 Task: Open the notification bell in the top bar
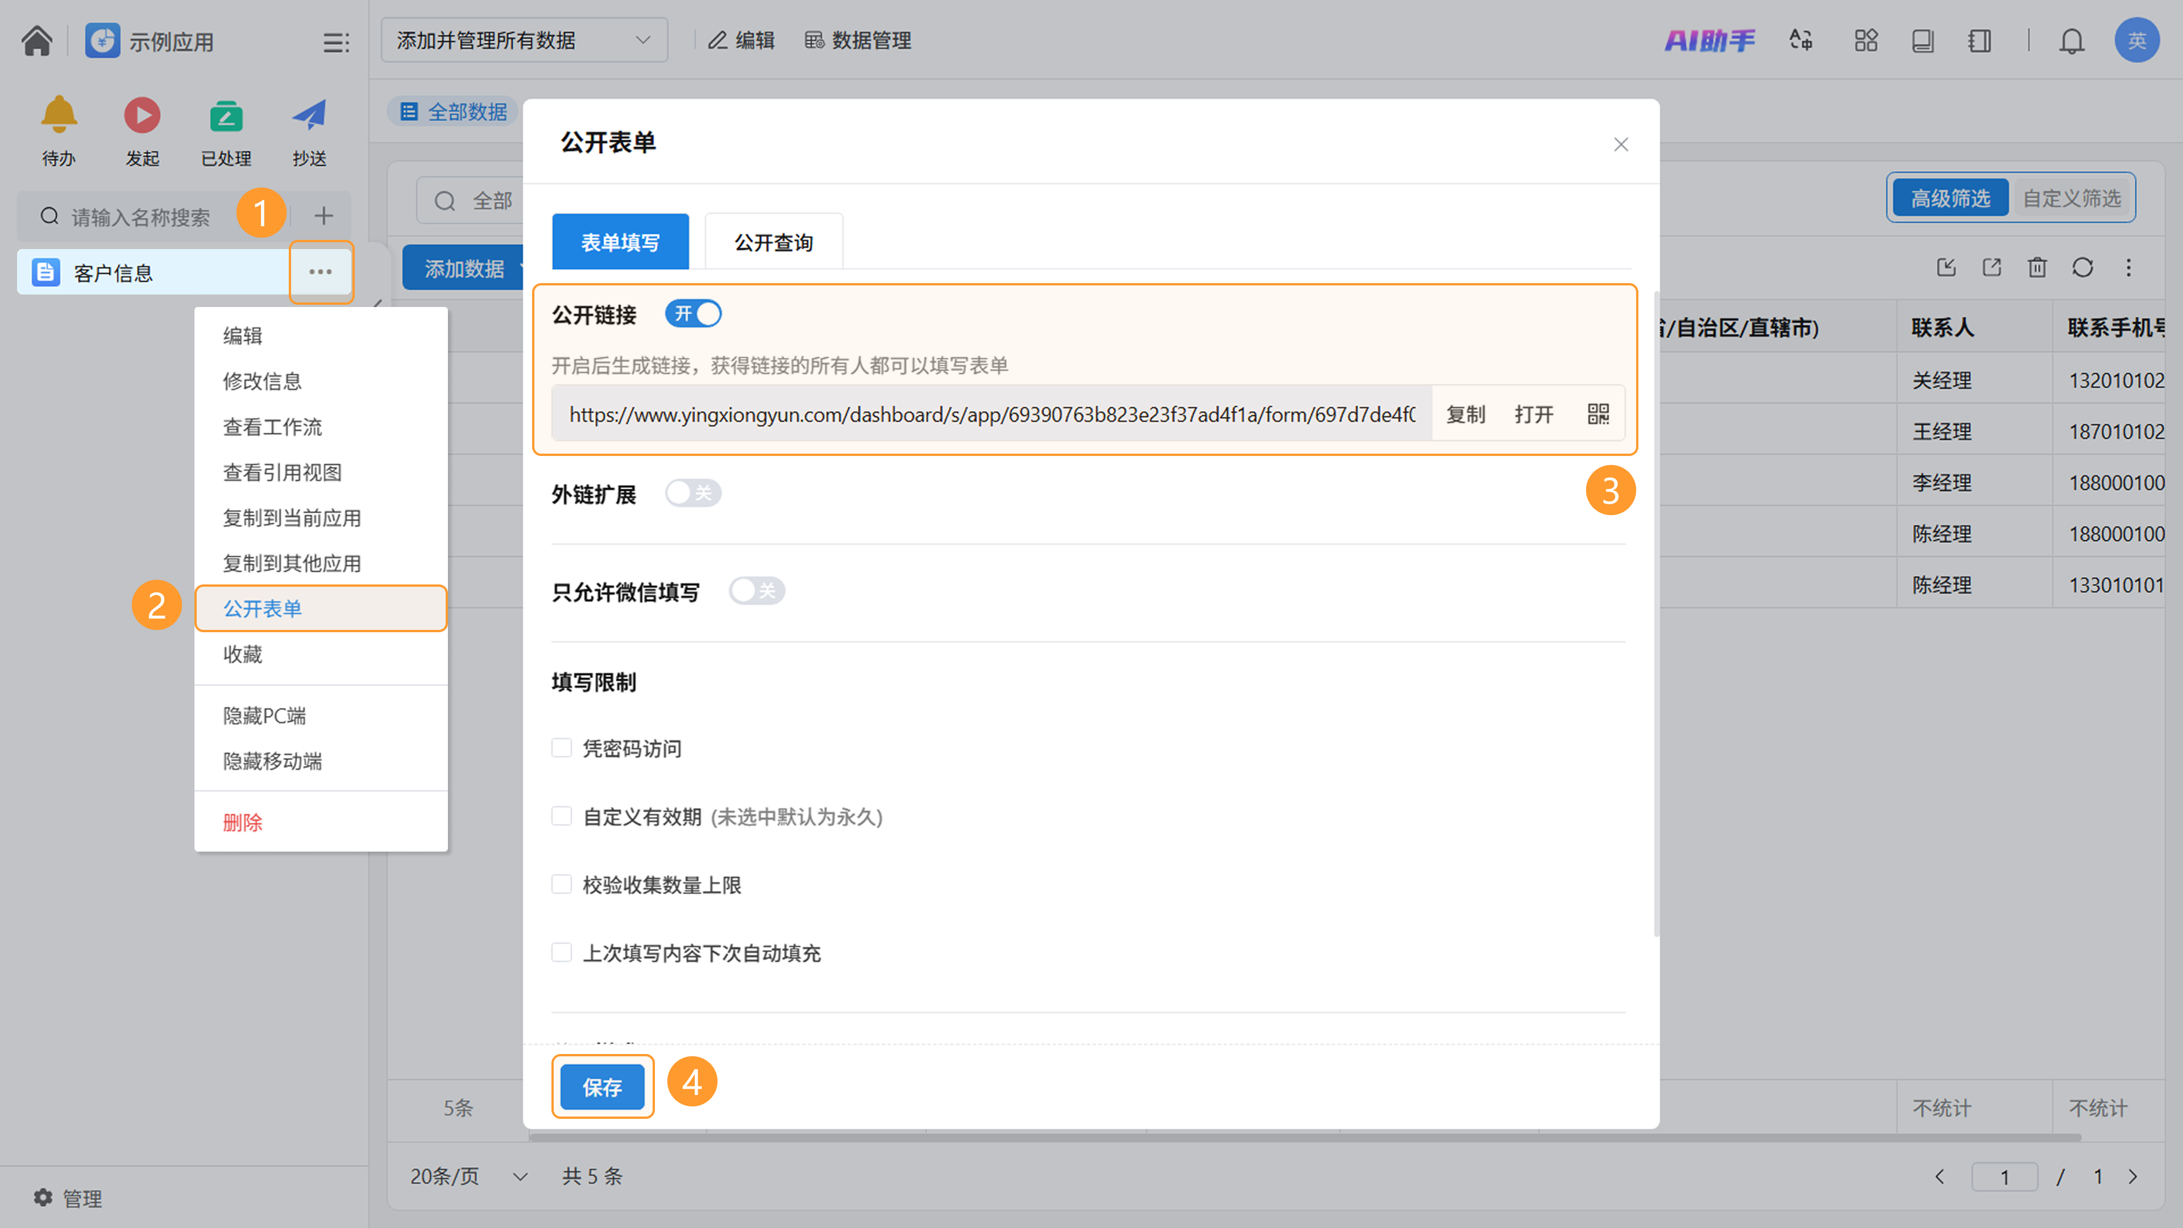coord(2071,41)
